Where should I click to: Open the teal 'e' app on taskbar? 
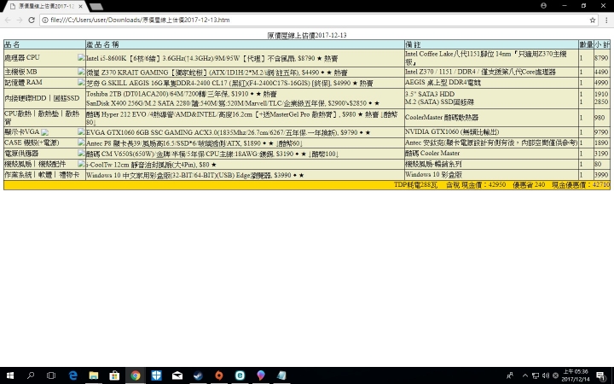240,375
